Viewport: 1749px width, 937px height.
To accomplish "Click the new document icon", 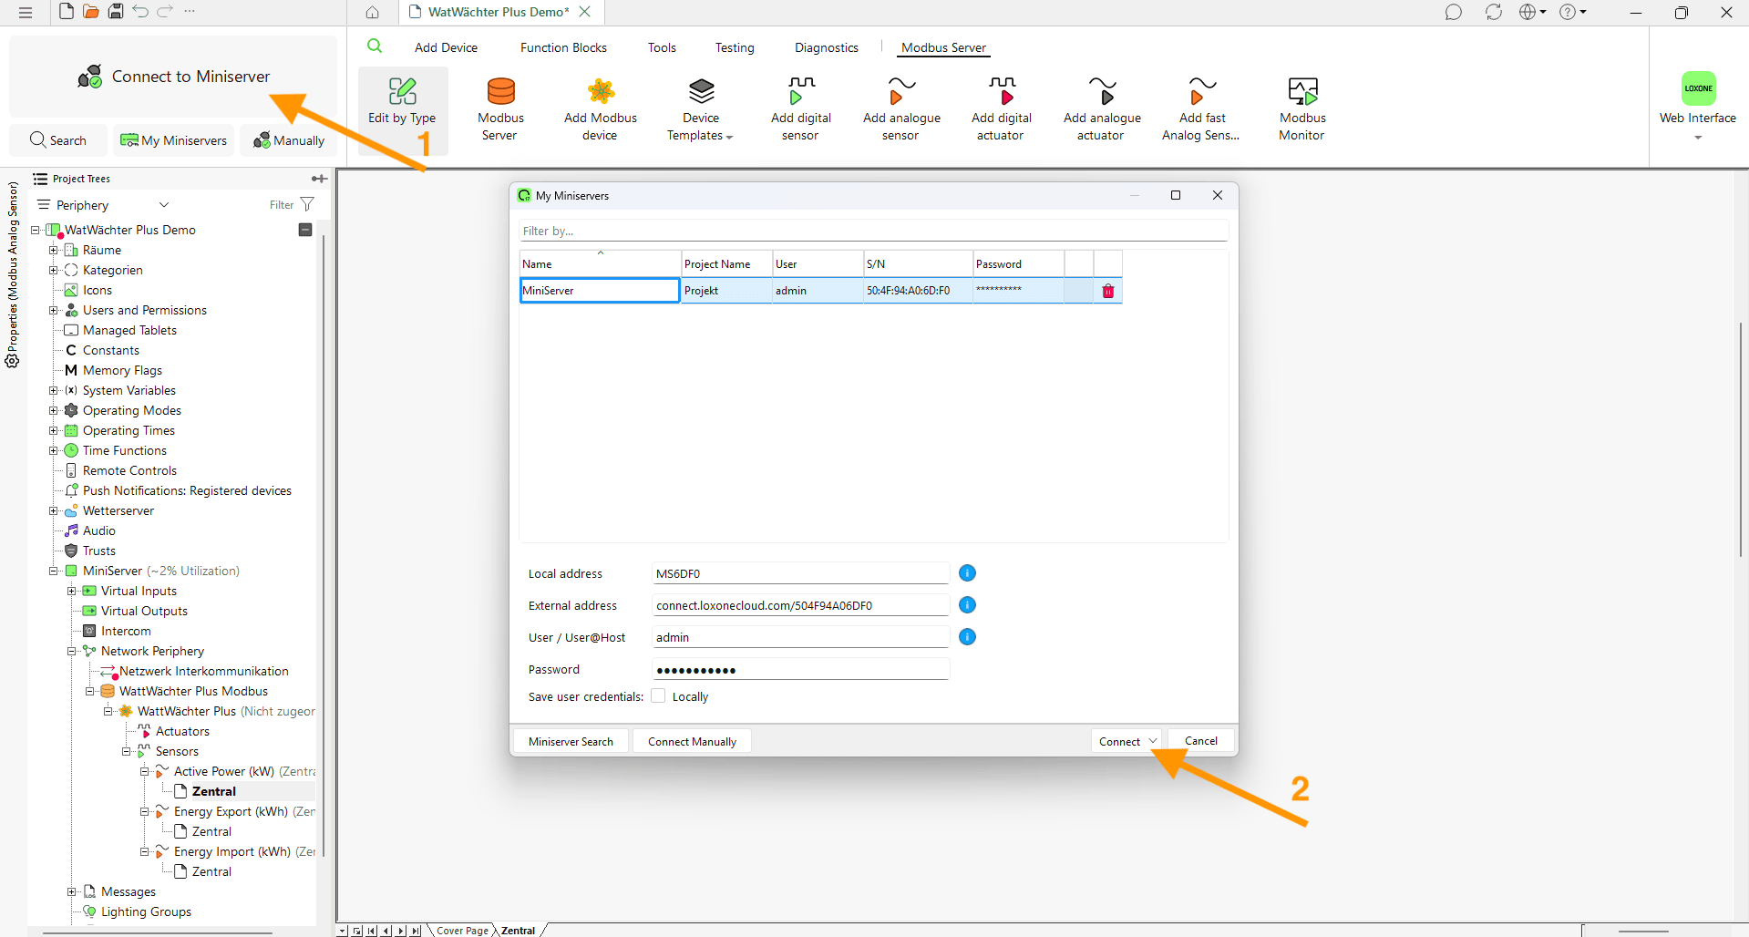I will [67, 12].
